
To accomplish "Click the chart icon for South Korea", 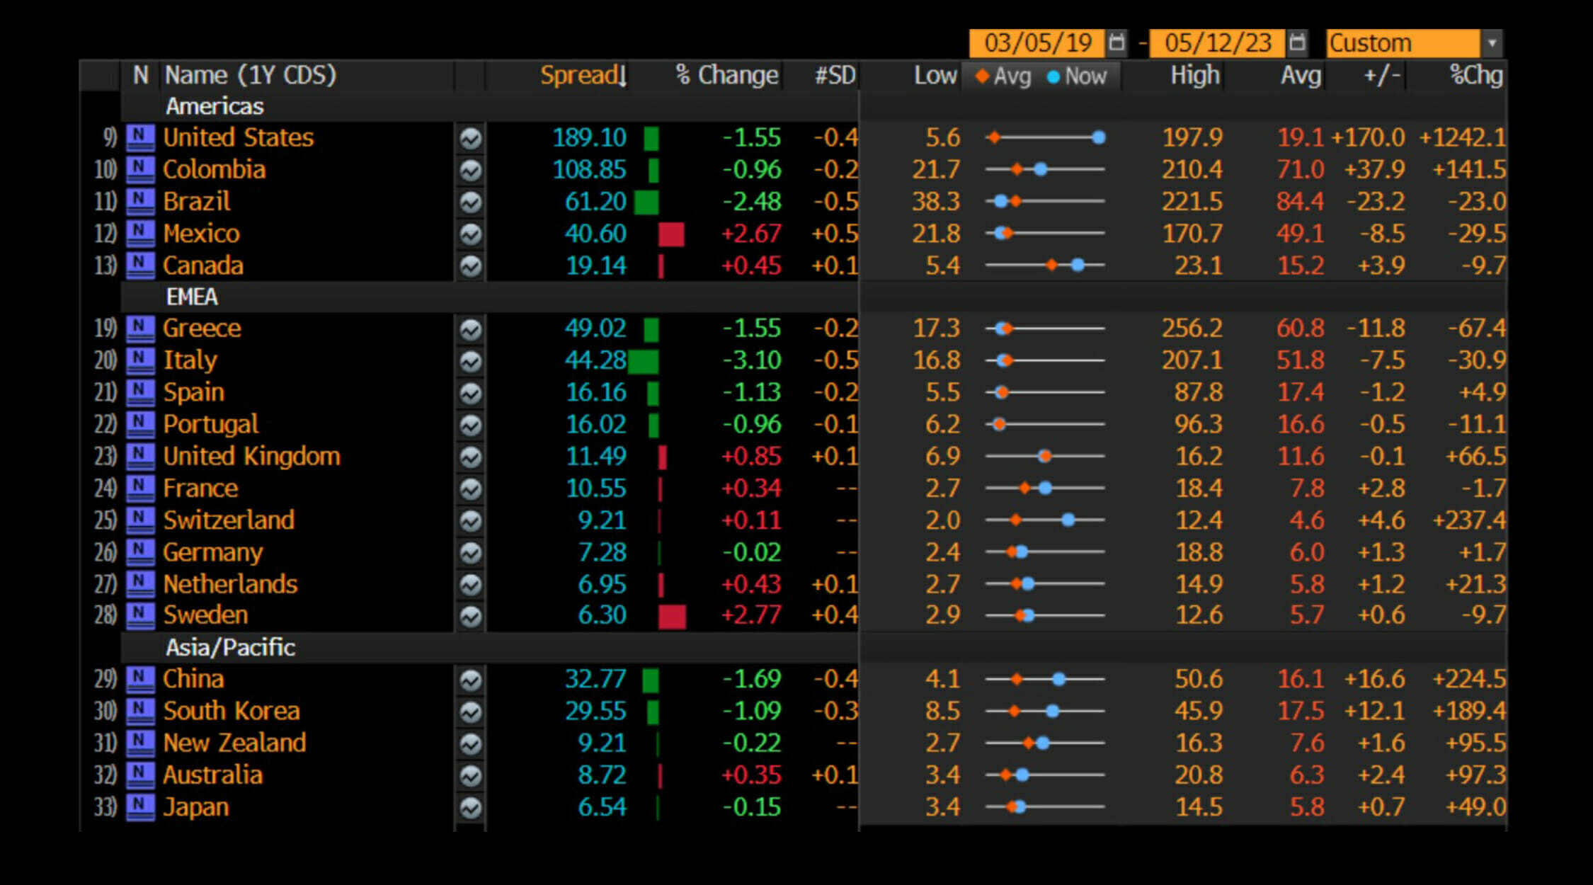I will pos(470,712).
